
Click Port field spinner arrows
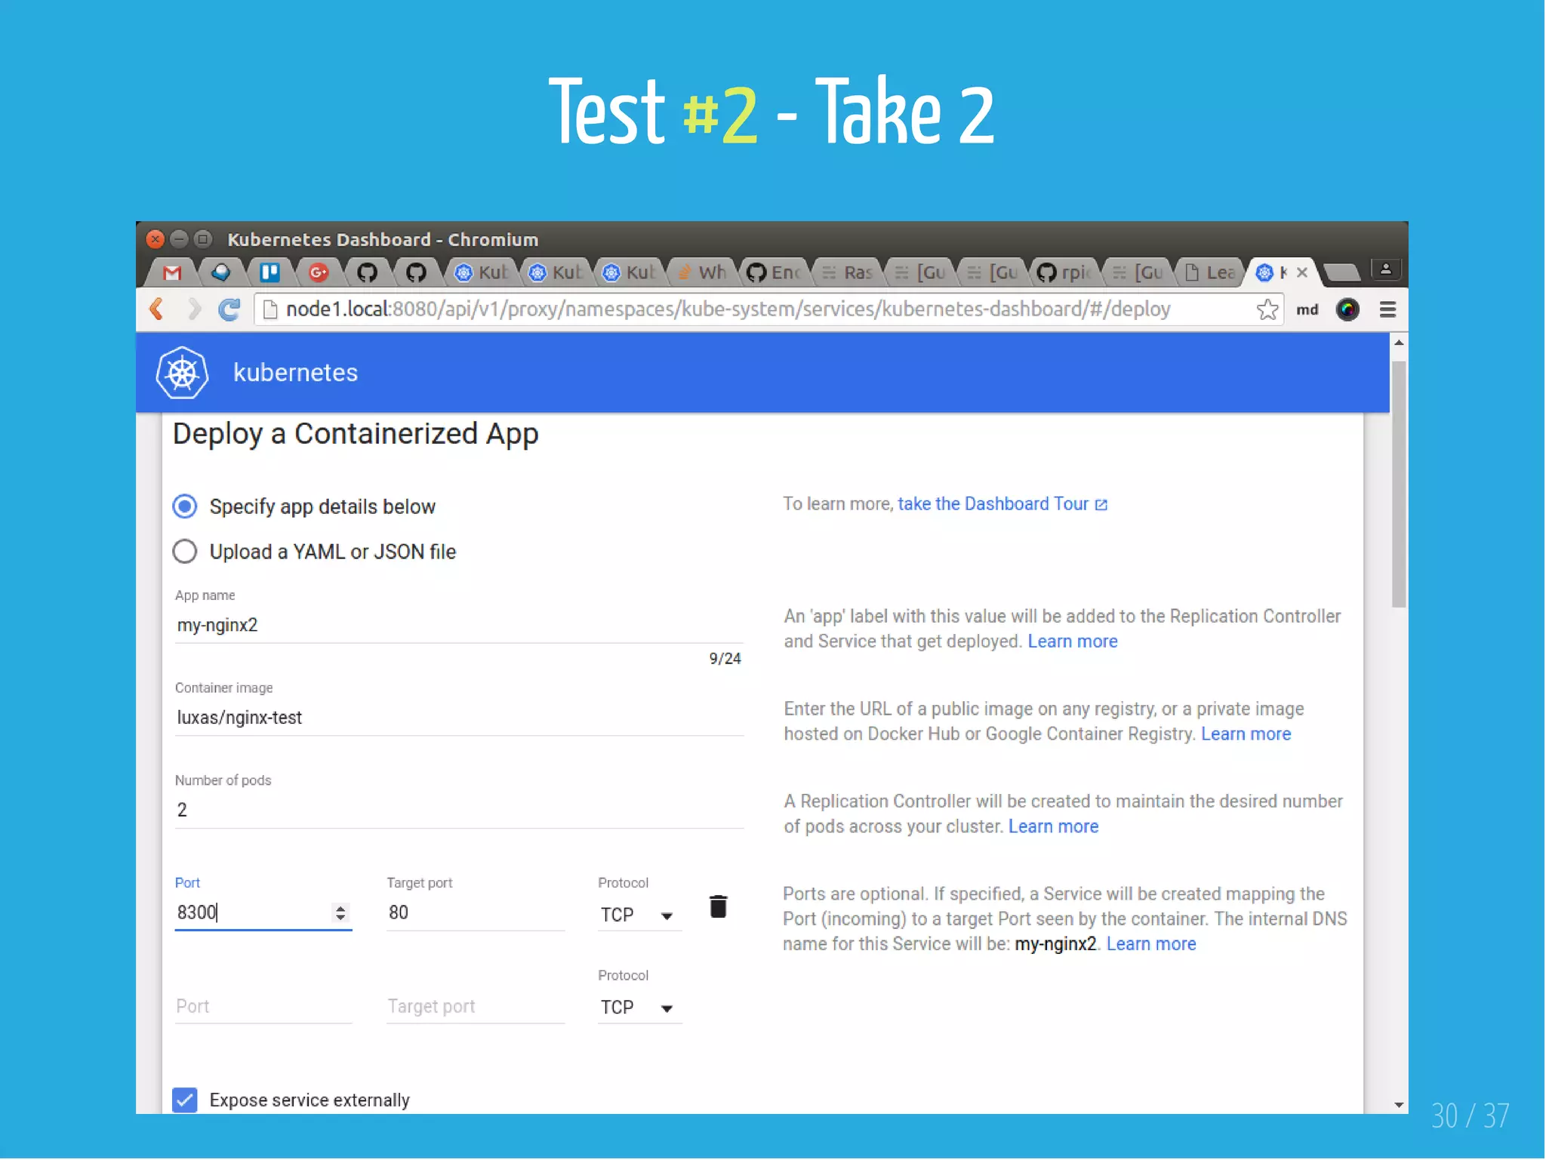point(340,913)
